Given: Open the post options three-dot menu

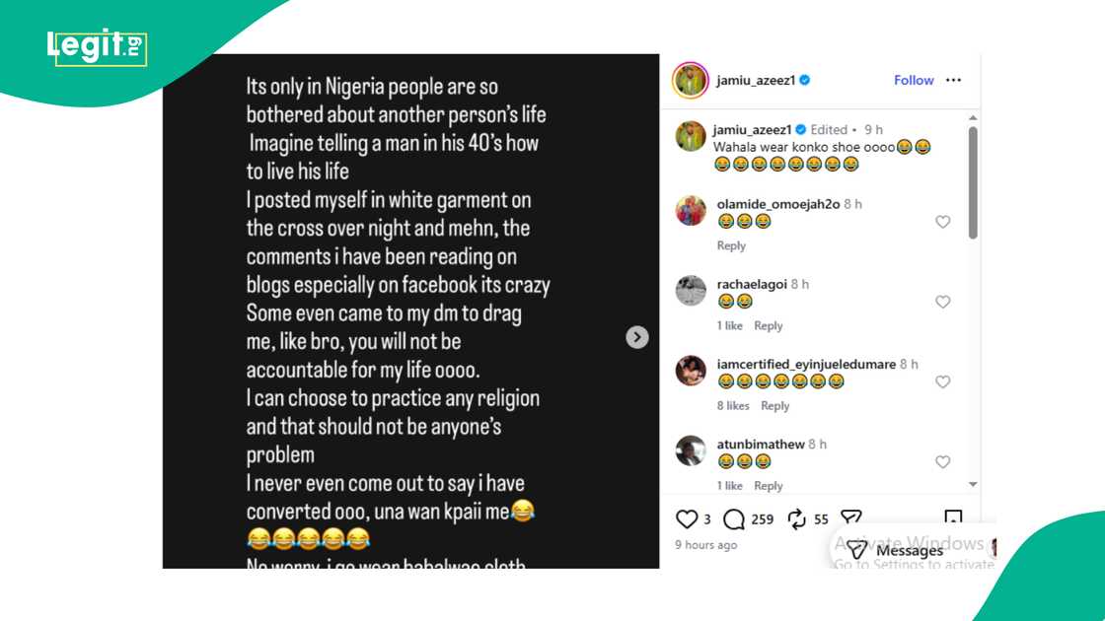Looking at the screenshot, I should 953,80.
